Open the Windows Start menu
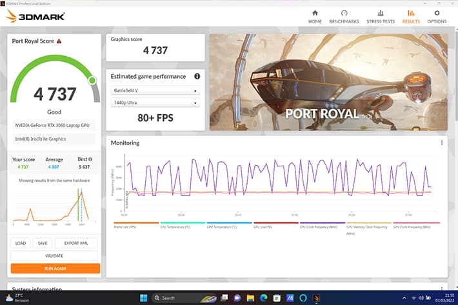Screen dimensions: 458x305 [144, 298]
